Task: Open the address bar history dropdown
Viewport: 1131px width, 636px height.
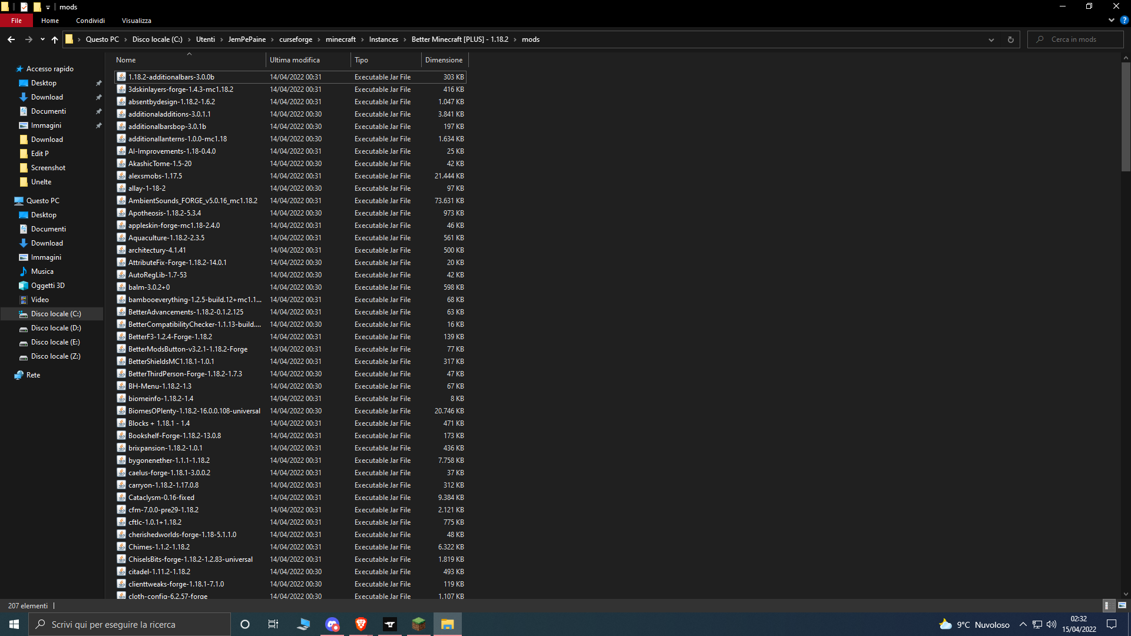Action: click(x=991, y=39)
